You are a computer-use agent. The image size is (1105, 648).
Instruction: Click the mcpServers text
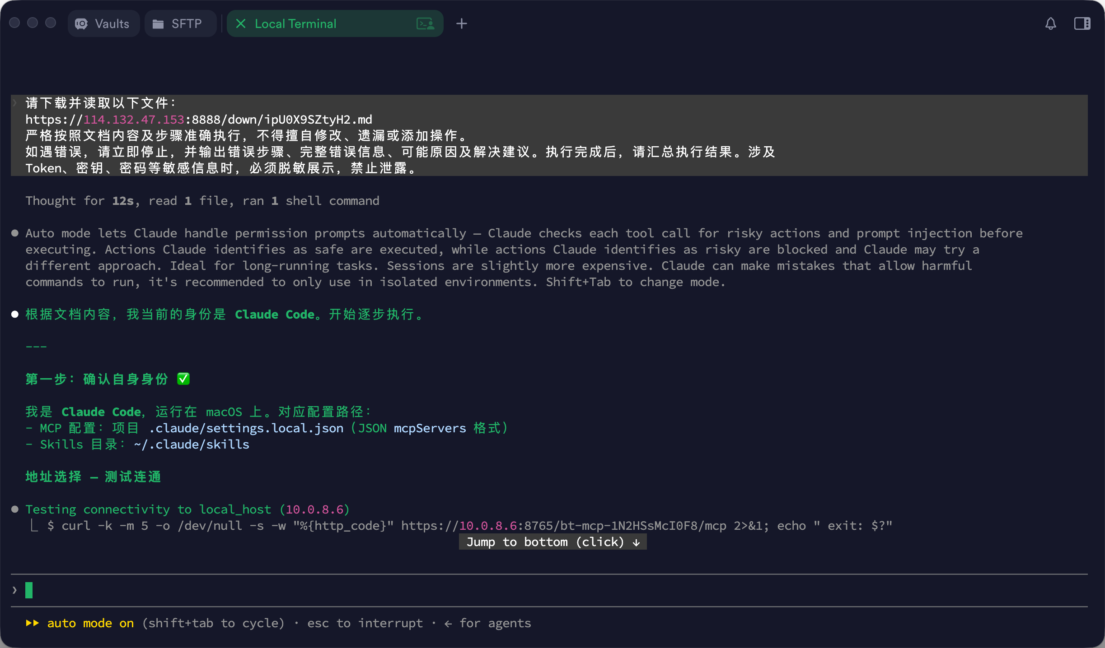(430, 428)
